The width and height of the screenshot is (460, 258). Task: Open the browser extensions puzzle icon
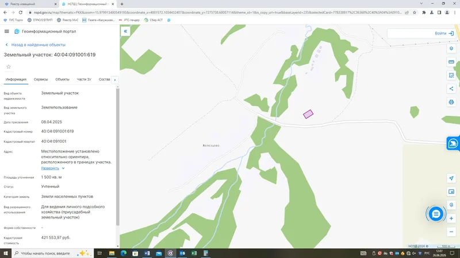[x=424, y=13]
